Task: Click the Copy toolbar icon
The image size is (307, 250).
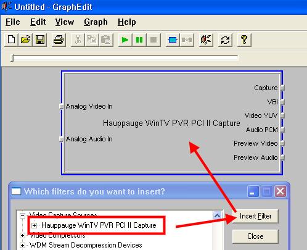Action: pos(92,40)
